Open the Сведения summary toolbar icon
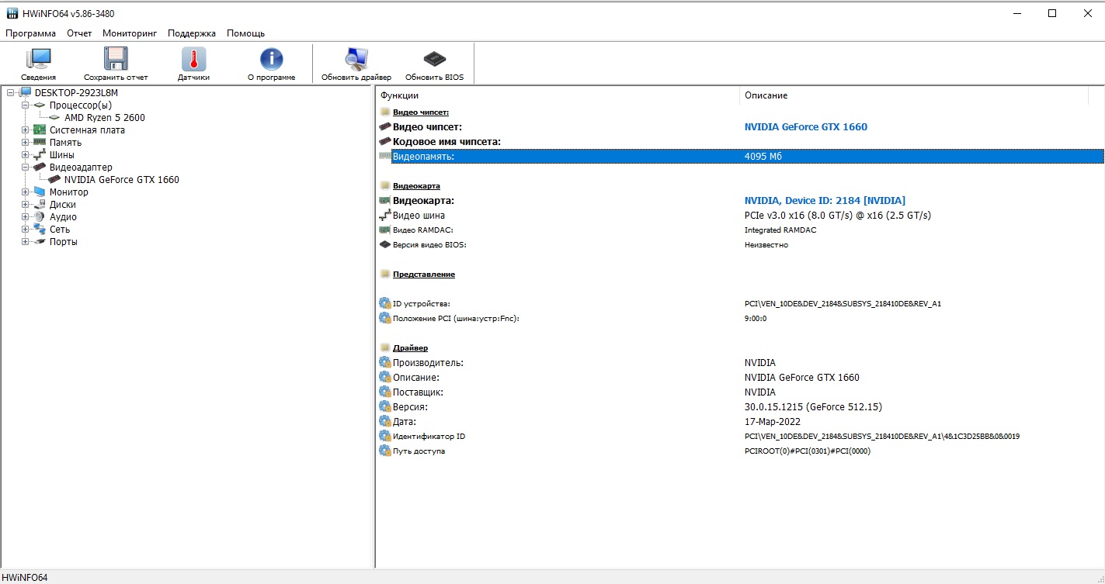This screenshot has height=584, width=1105. tap(38, 59)
